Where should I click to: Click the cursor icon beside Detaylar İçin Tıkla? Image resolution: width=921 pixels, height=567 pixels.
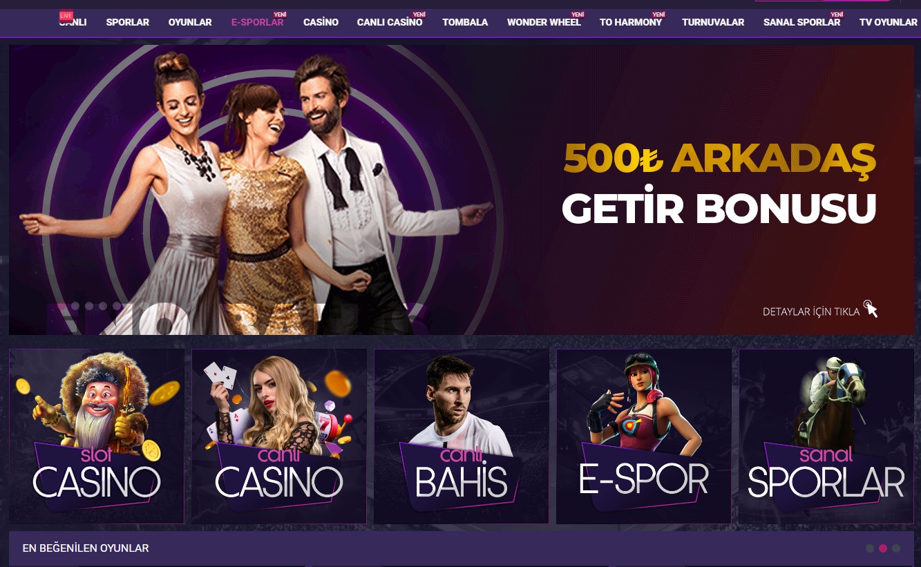(871, 309)
